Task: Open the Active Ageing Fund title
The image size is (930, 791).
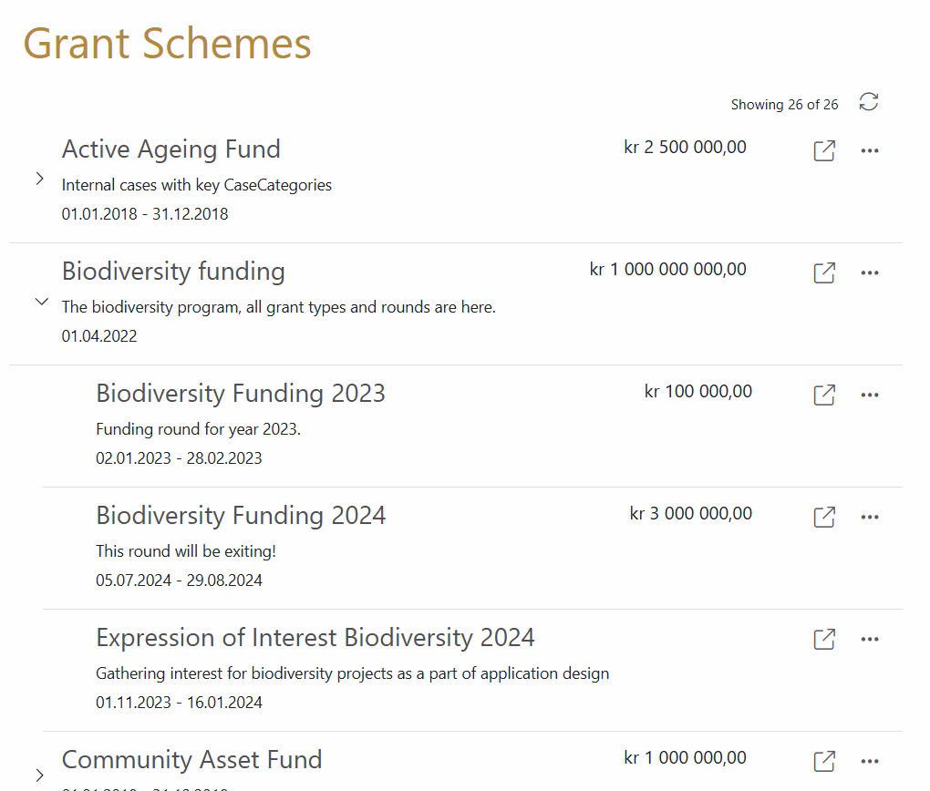Action: coord(171,149)
